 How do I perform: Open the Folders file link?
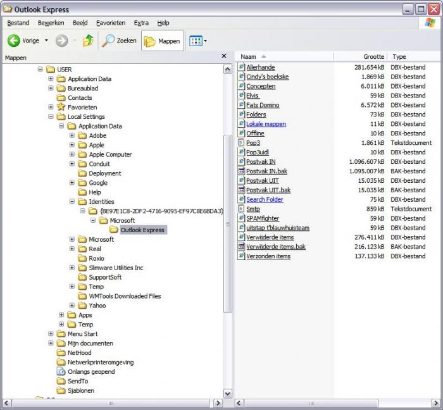(x=256, y=115)
